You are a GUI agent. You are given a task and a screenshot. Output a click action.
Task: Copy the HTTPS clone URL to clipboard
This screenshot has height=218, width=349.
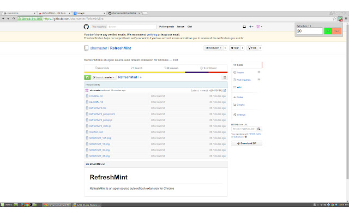pos(258,129)
